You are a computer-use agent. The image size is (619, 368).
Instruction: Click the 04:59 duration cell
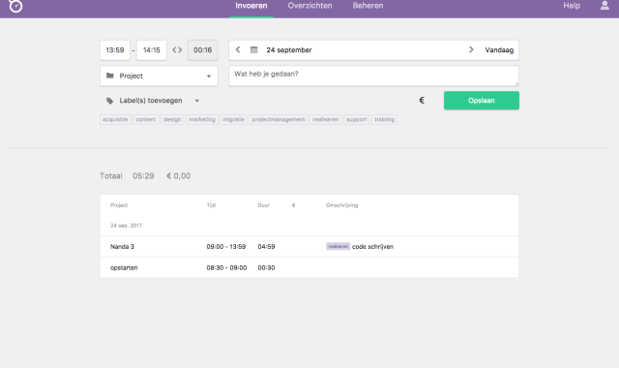click(x=267, y=247)
